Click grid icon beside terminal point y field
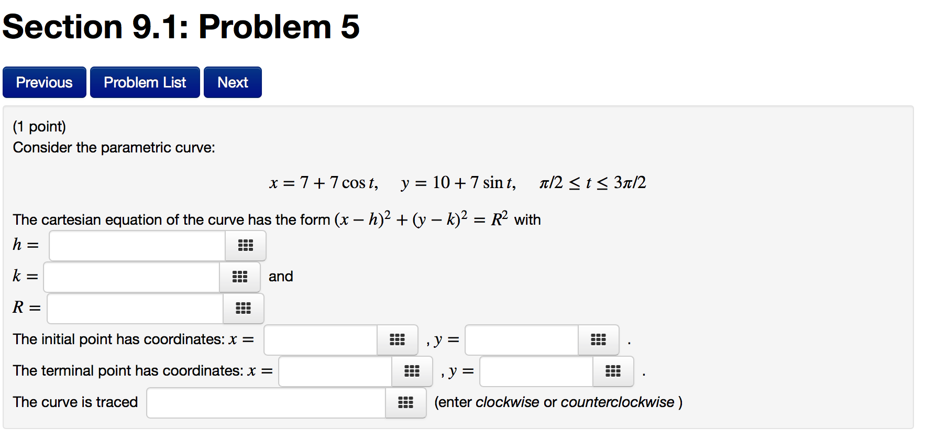The height and width of the screenshot is (439, 925). [x=613, y=371]
